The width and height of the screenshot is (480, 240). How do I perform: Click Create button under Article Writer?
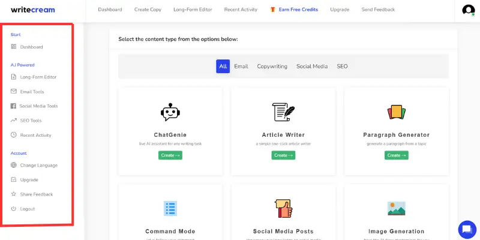(x=283, y=155)
